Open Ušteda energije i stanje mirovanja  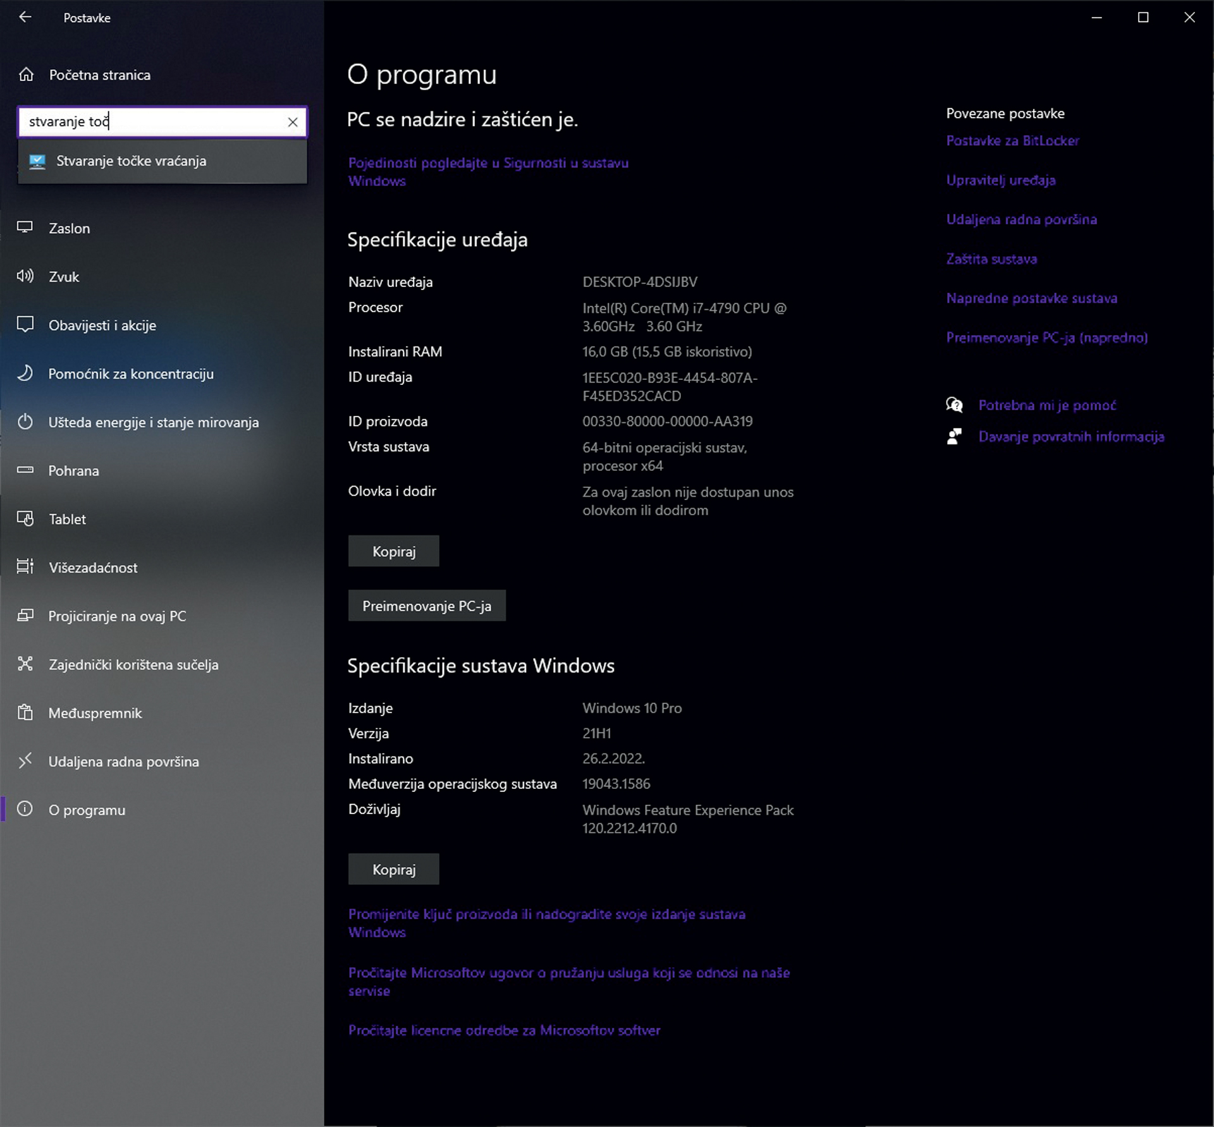coord(153,422)
